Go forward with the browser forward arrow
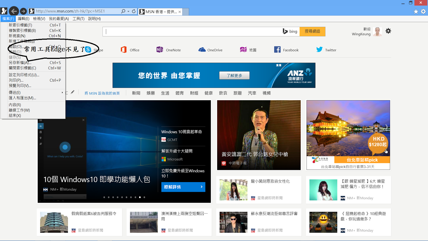 point(23,11)
